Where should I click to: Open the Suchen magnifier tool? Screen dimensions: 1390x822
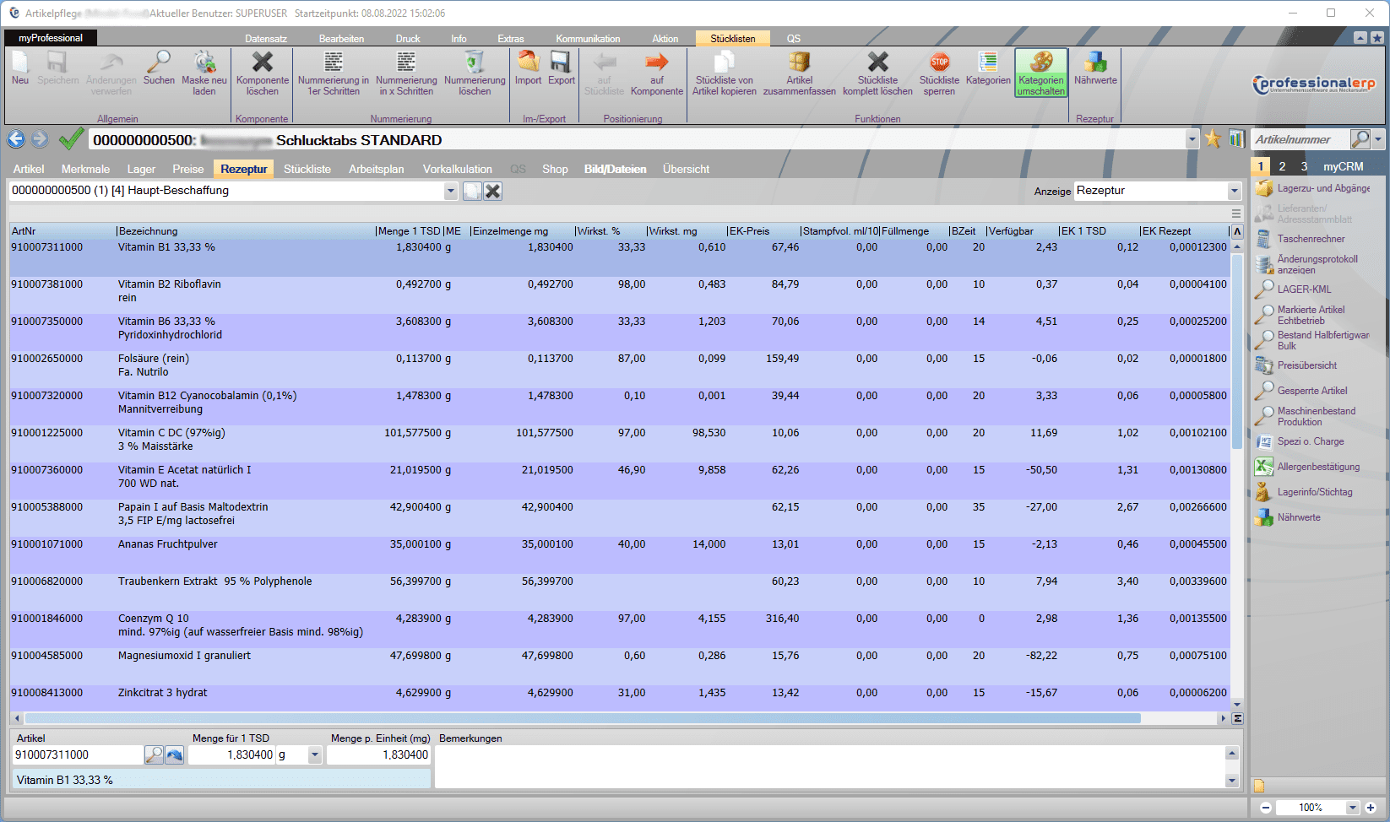(x=159, y=62)
